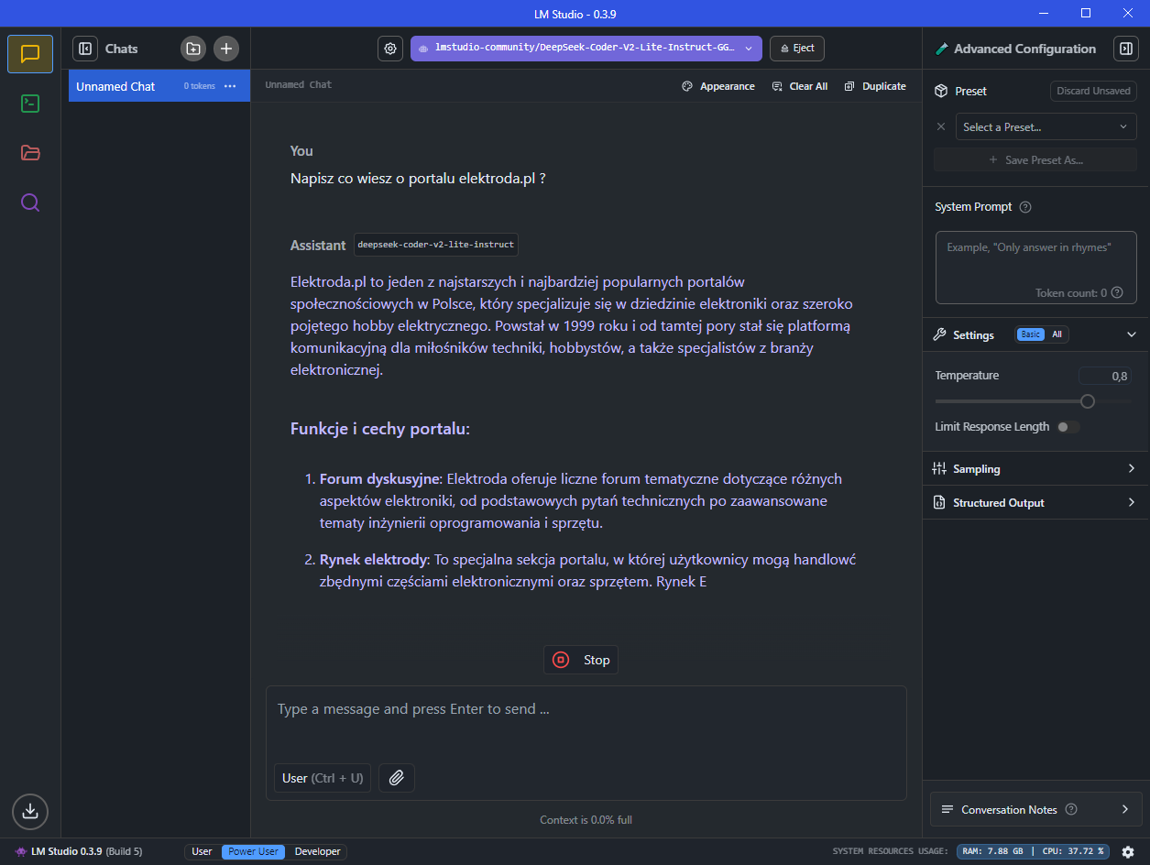Image resolution: width=1150 pixels, height=865 pixels.
Task: Select the Unnamed Chat entry in the list
Action: 159,86
